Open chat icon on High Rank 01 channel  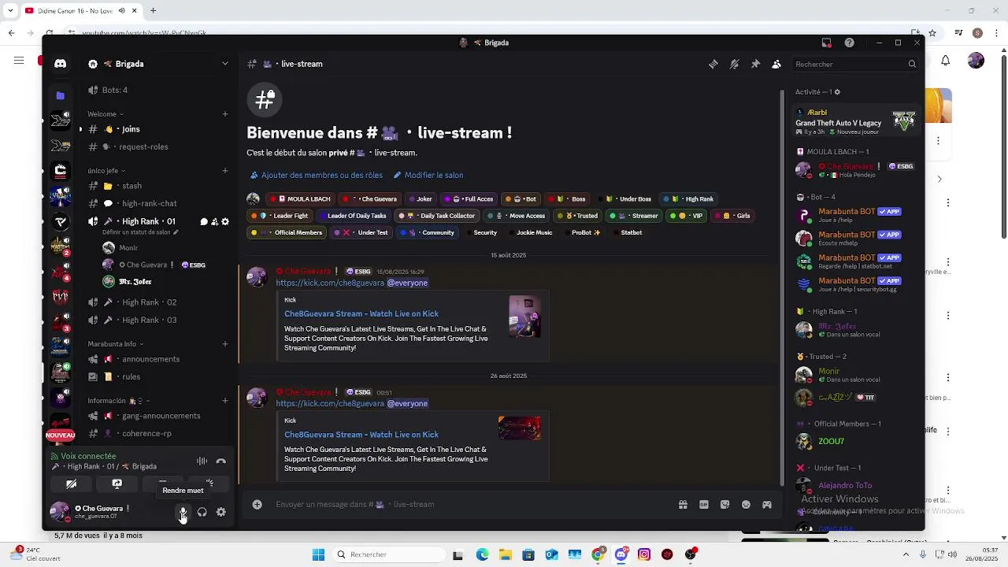pos(204,222)
